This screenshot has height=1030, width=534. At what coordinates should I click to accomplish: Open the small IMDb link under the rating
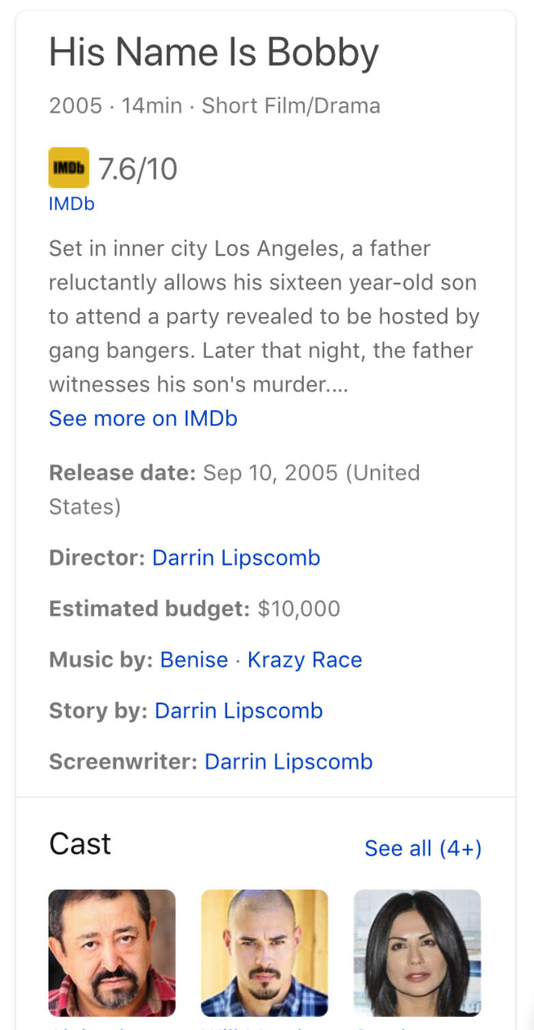tap(71, 204)
